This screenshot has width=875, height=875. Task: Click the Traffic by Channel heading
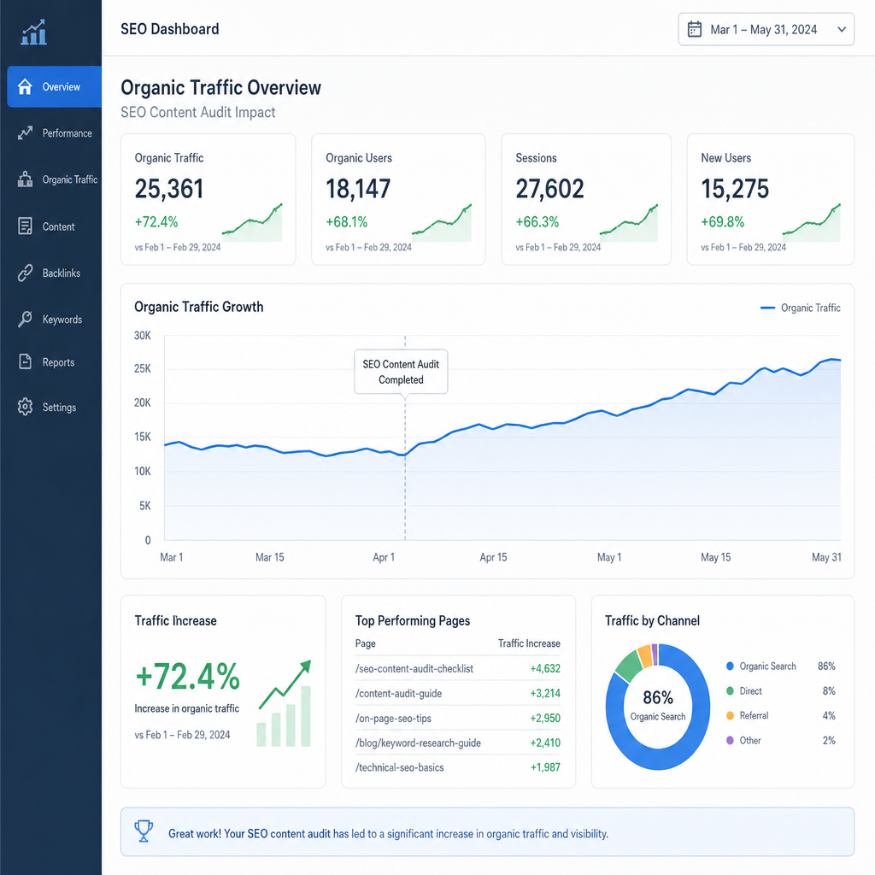click(x=652, y=620)
